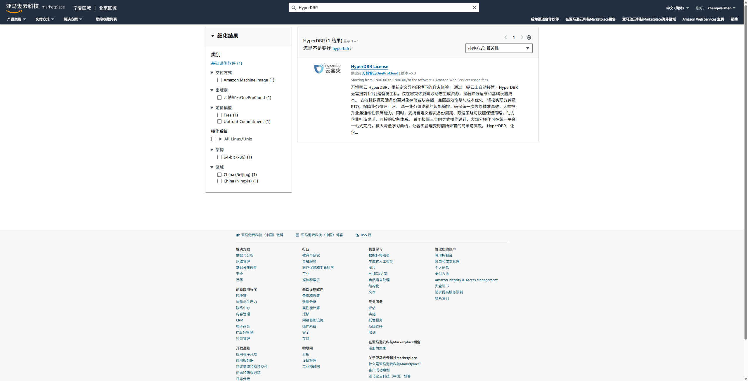Open 数据与分析 footer link

pos(245,255)
